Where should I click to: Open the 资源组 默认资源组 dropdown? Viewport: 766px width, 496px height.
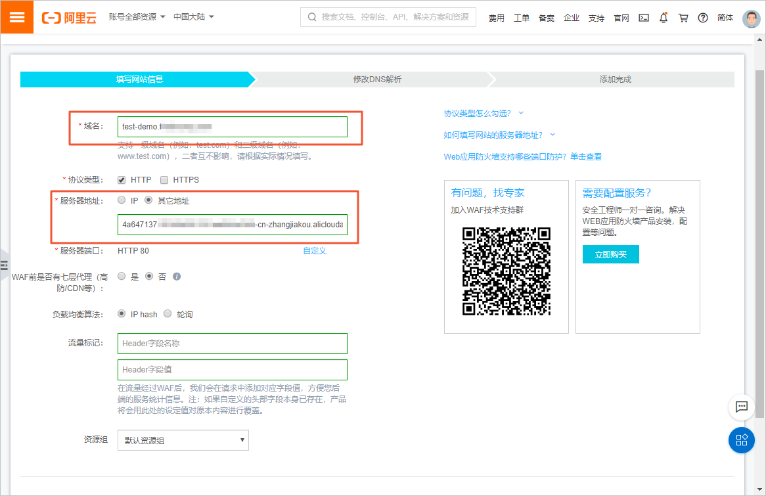click(x=183, y=440)
